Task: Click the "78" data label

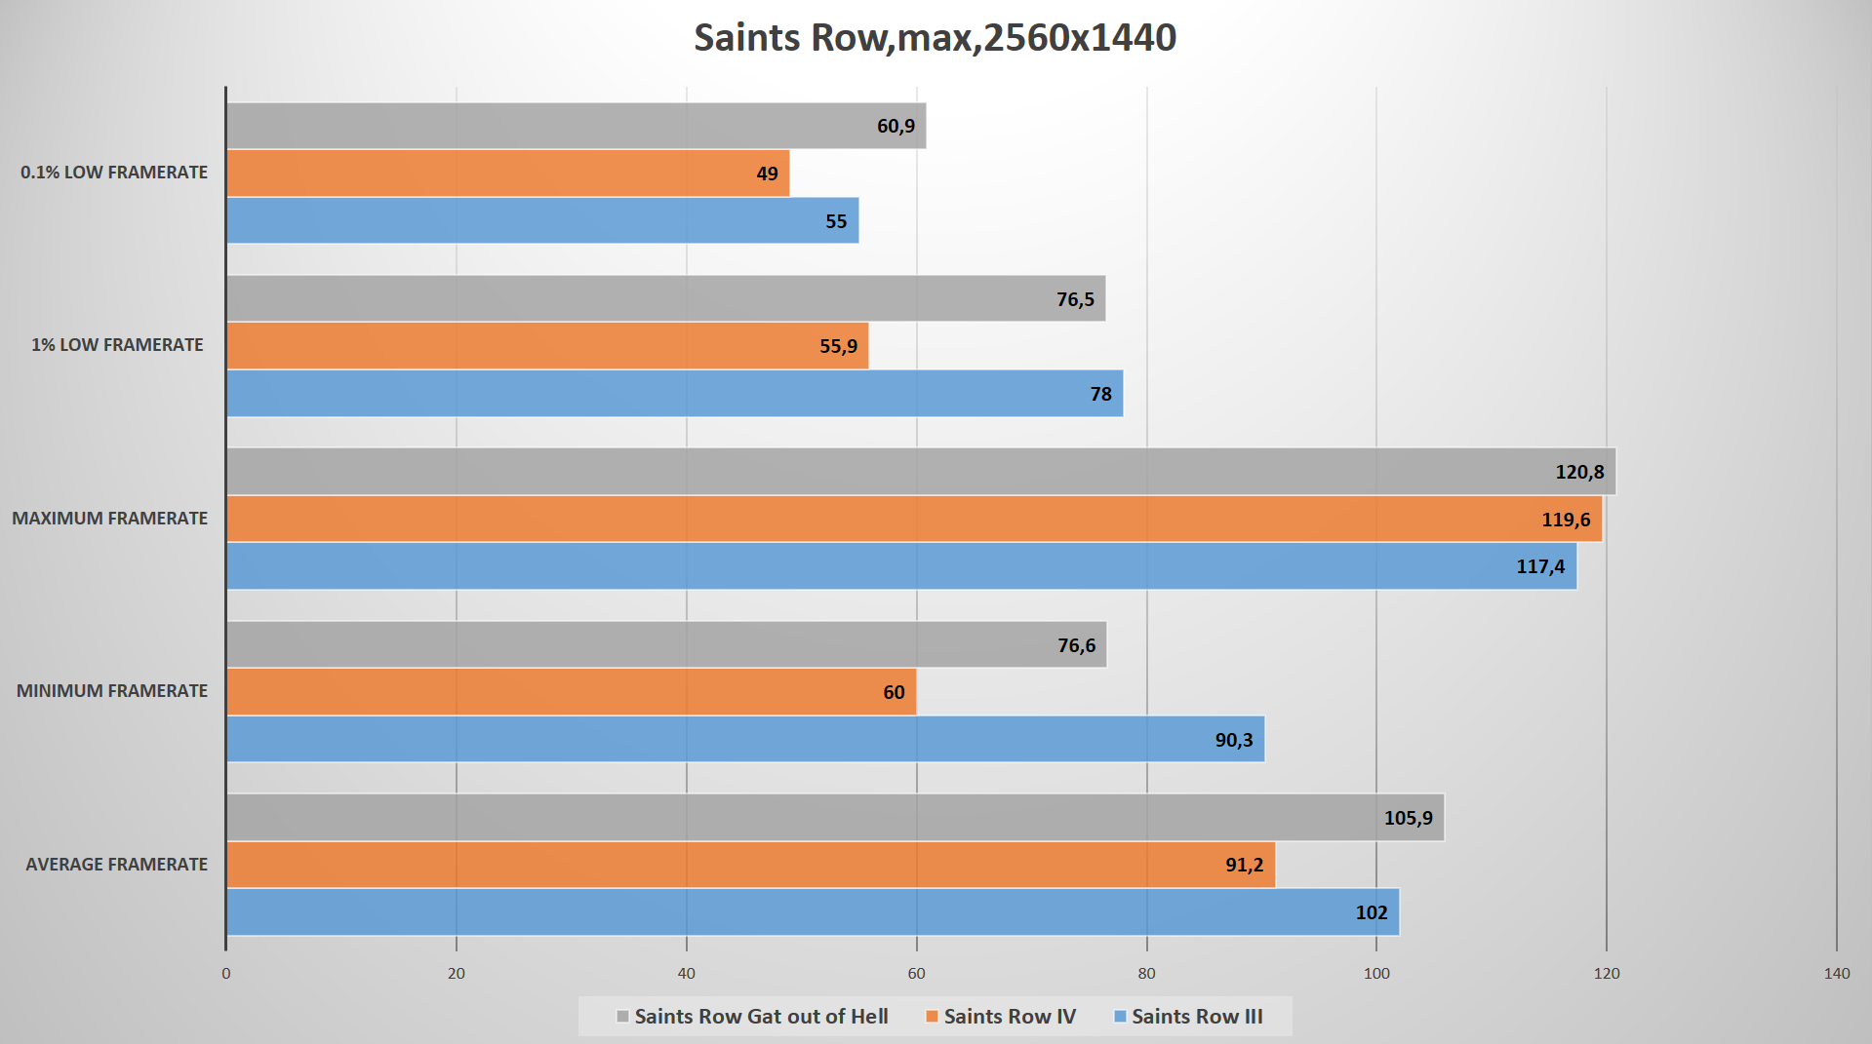Action: [1100, 394]
